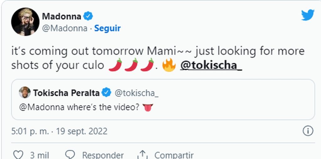
Task: Click the Twitter bird logo
Action: 308,15
